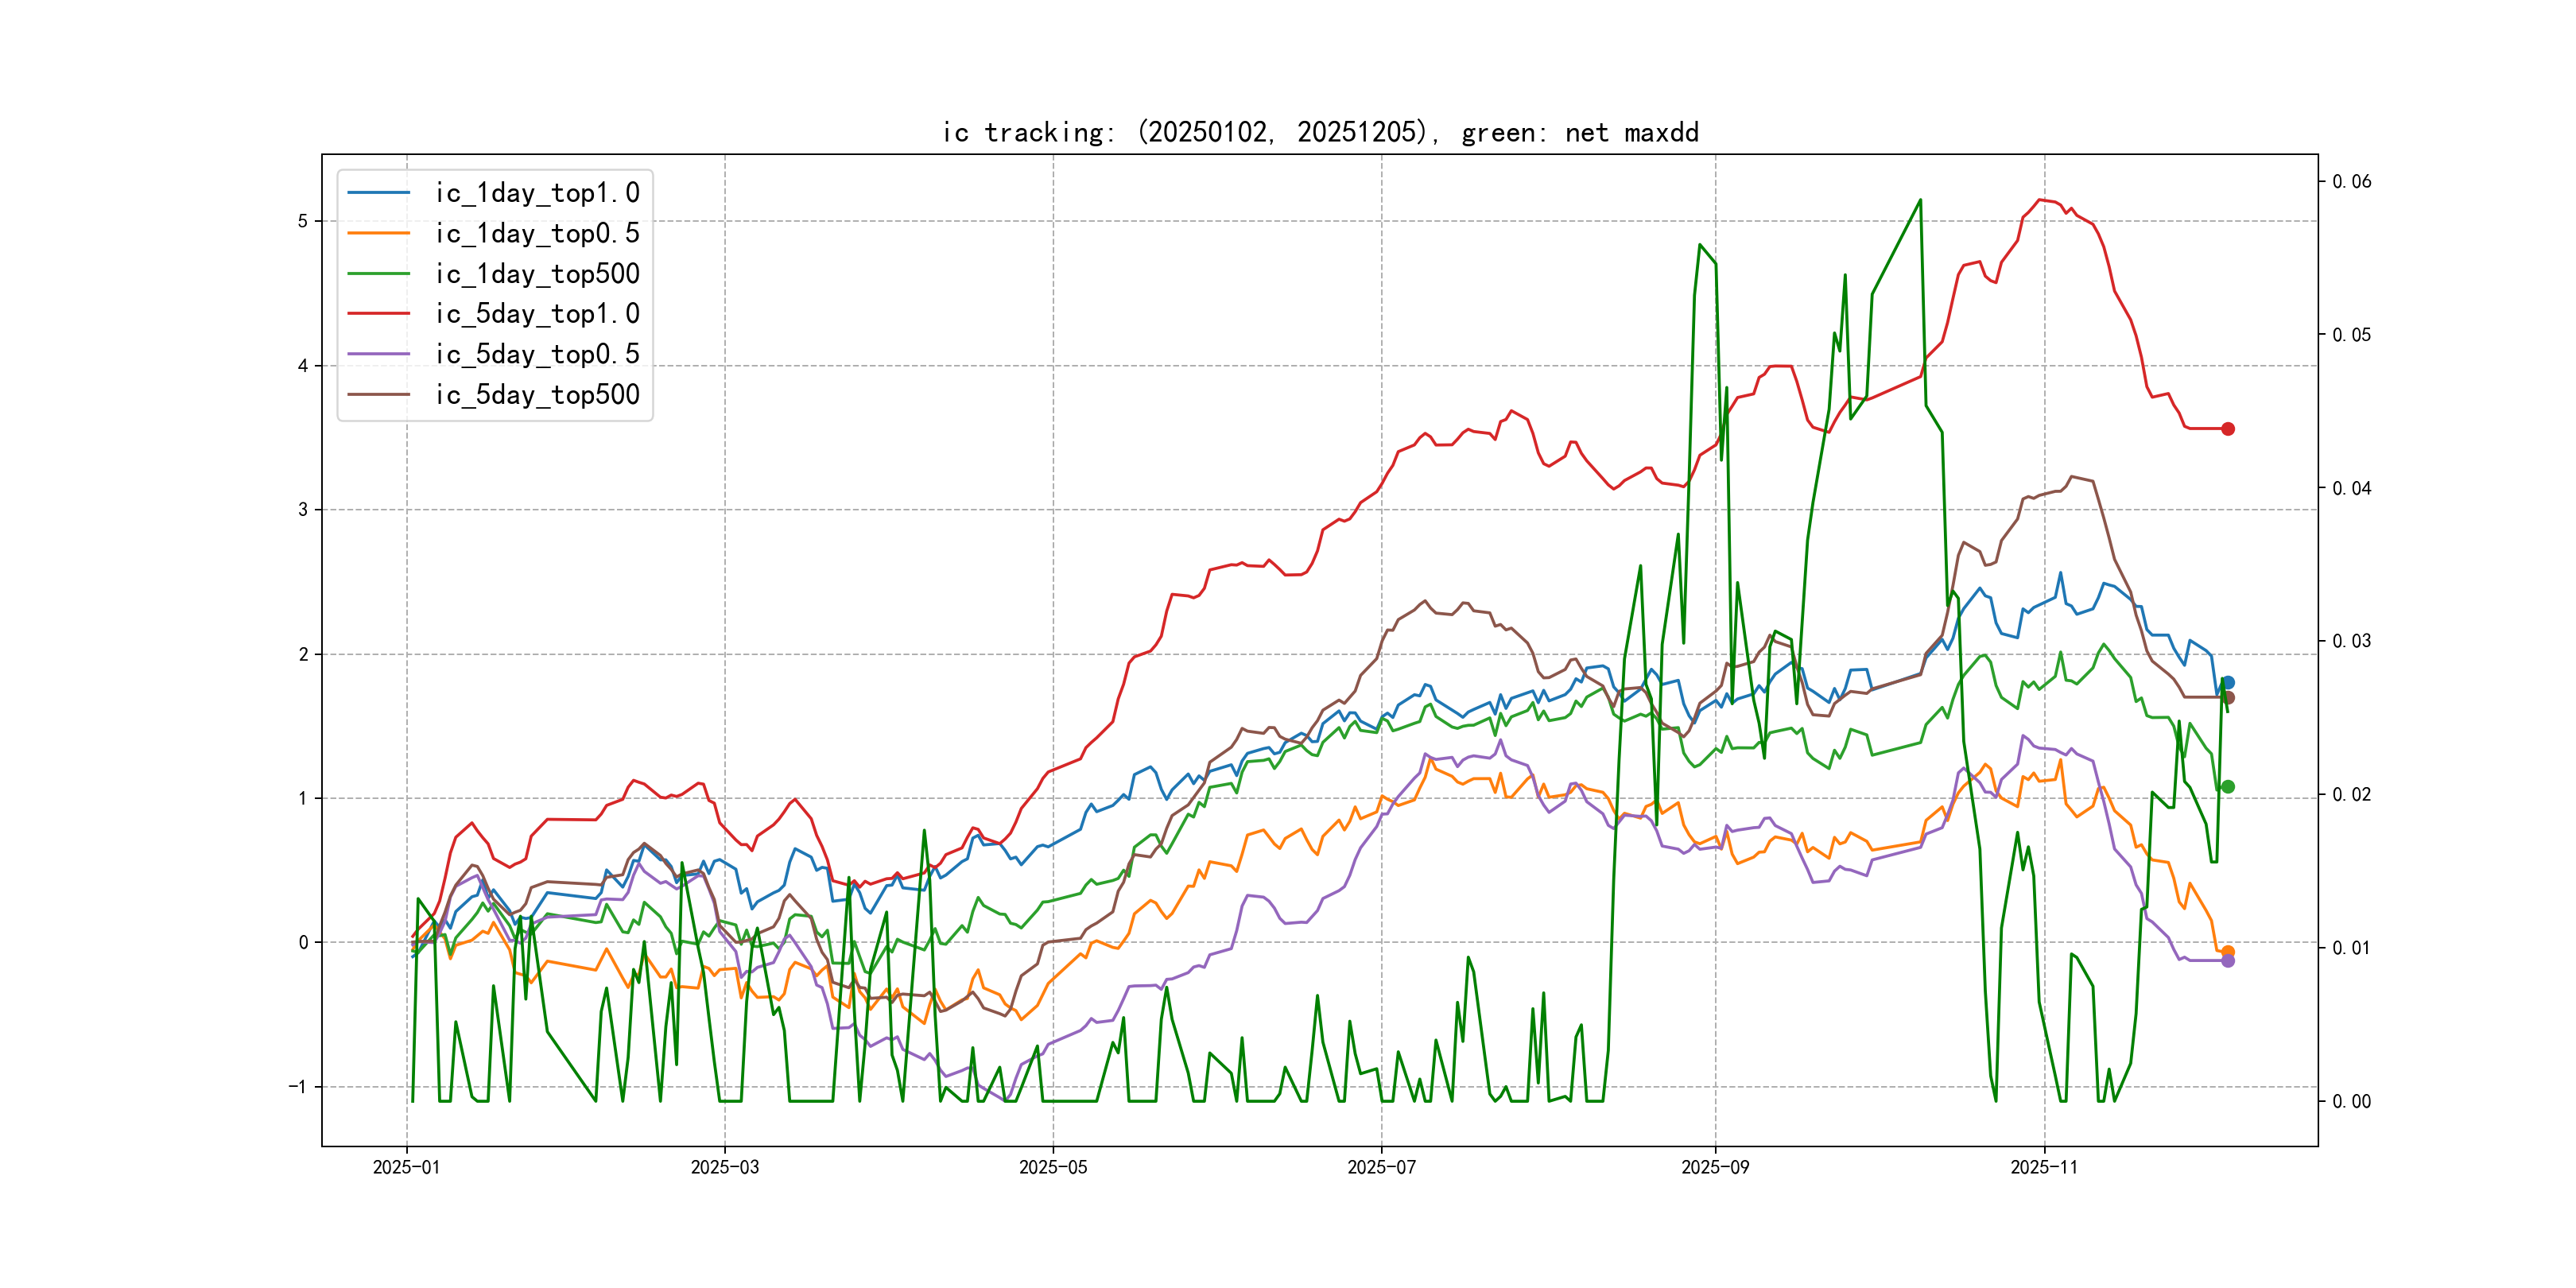Click the purple line sample in the legend
Screen dimensions: 2576x1288
pyautogui.click(x=378, y=354)
